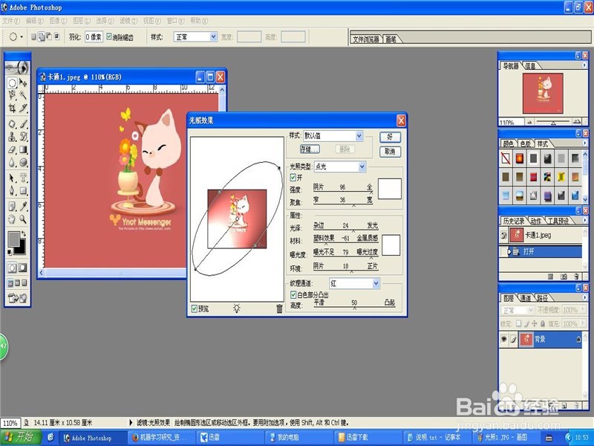Open '我的电脑' in the taskbar
Image resolution: width=594 pixels, height=446 pixels.
click(298, 437)
